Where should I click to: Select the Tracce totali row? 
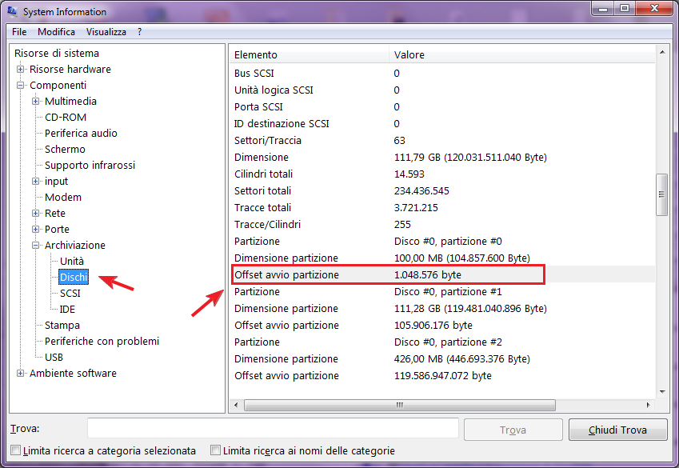coord(442,208)
